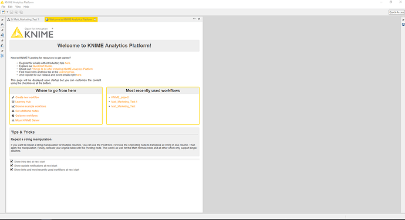
Task: Open the '7 things to do after installing' link
Action: click(62, 69)
